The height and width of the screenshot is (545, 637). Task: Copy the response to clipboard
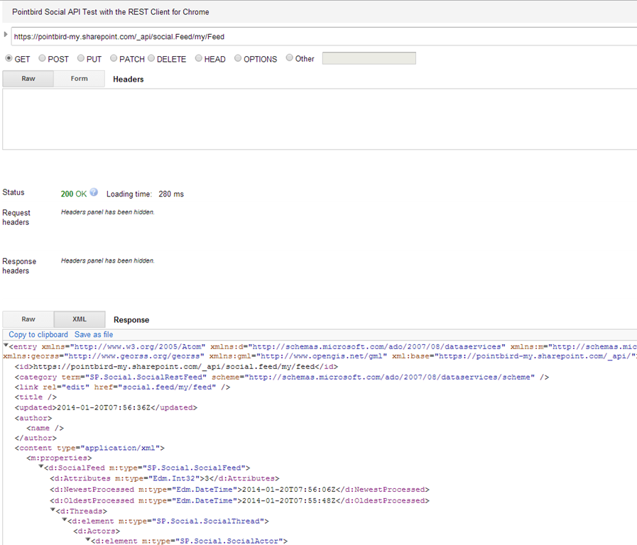[x=38, y=335]
